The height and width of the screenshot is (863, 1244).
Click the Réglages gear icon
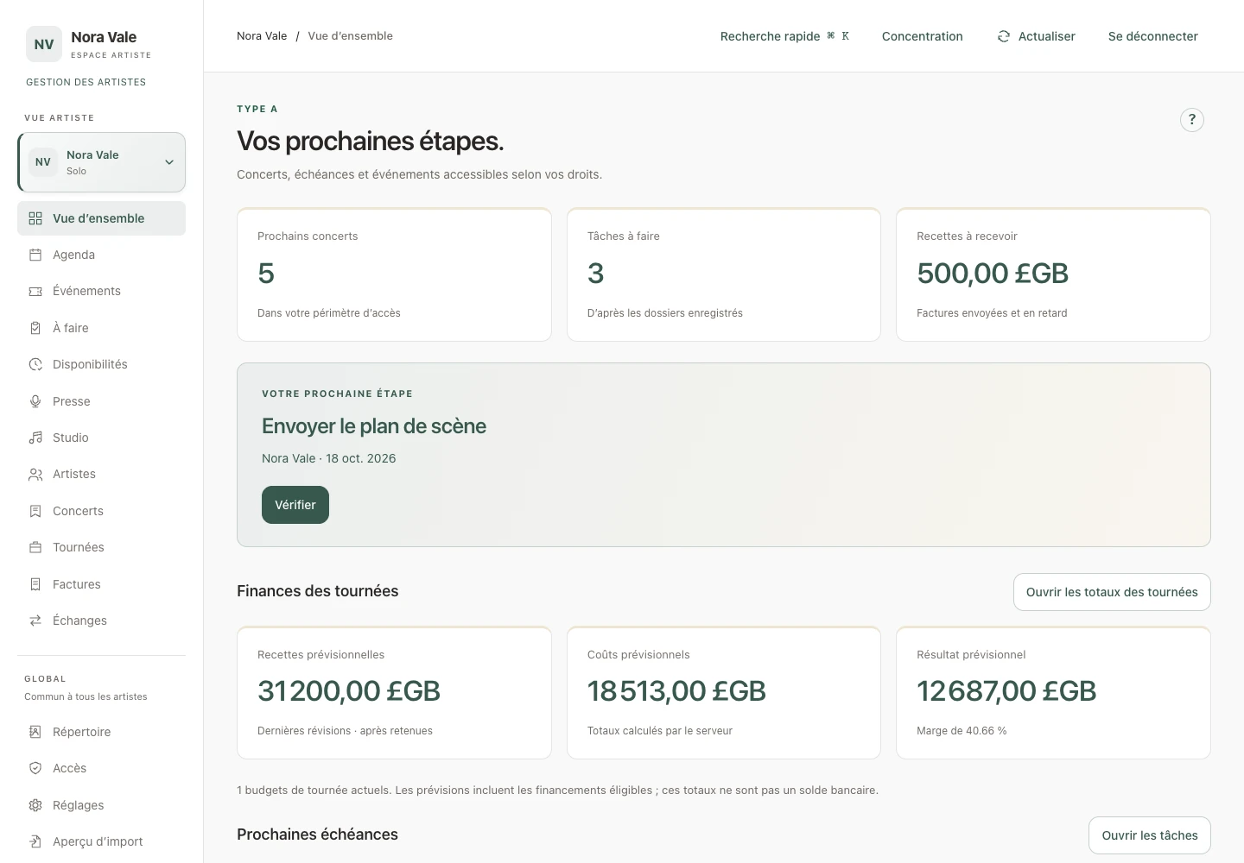(35, 805)
